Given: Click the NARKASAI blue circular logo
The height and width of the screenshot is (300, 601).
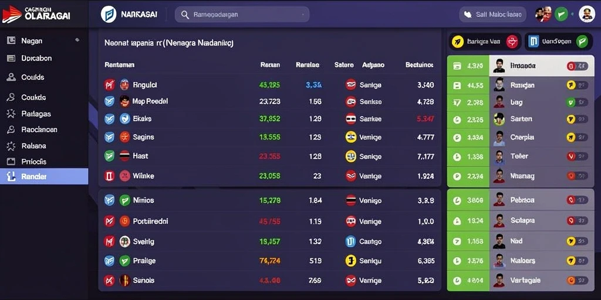Looking at the screenshot, I should pyautogui.click(x=109, y=14).
